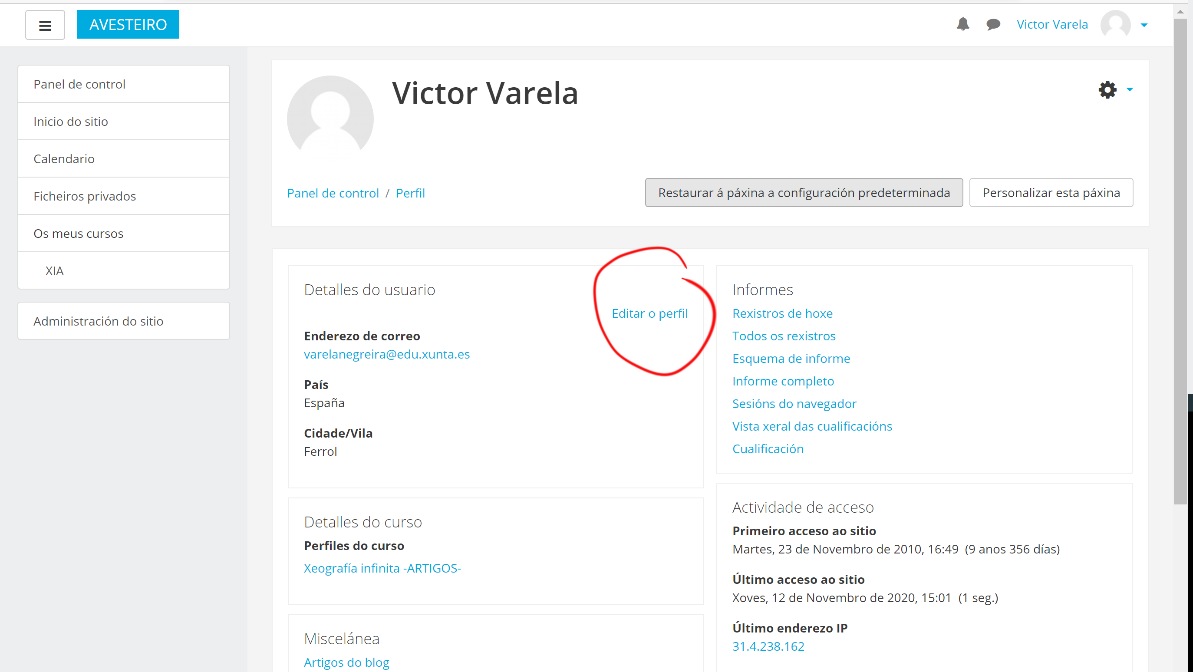Click Personalizar esta páxina button
1193x672 pixels.
coord(1051,193)
